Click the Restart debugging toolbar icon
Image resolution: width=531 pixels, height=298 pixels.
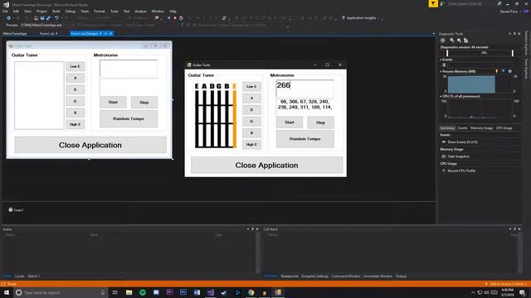click(181, 18)
